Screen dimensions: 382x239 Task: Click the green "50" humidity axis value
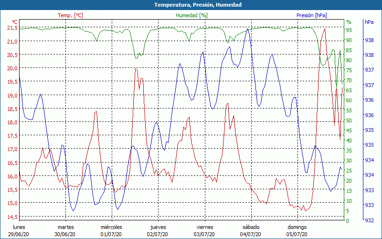pyautogui.click(x=349, y=120)
